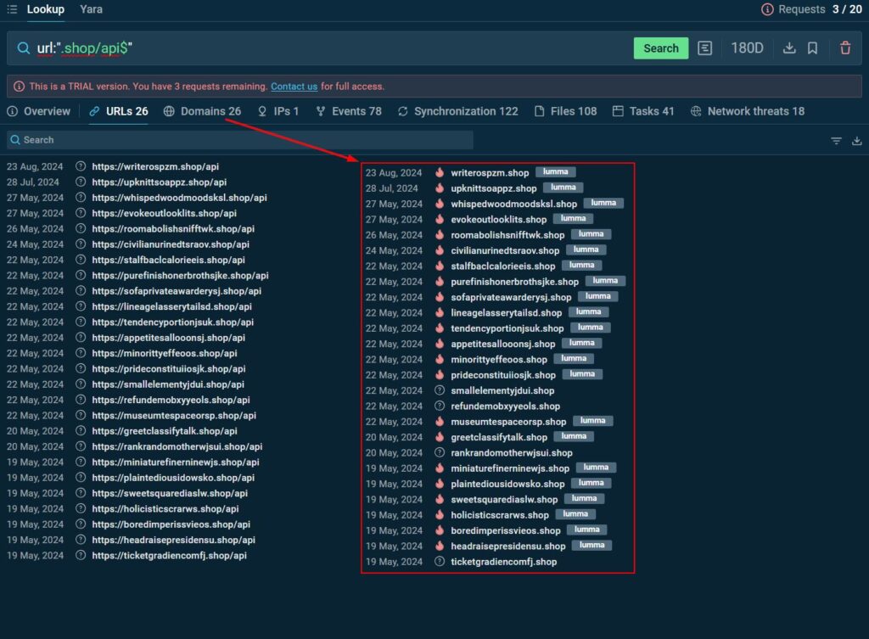Open the query notes icon next to Search

[705, 48]
